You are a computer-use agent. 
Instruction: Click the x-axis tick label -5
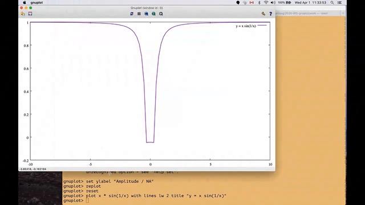coord(90,165)
